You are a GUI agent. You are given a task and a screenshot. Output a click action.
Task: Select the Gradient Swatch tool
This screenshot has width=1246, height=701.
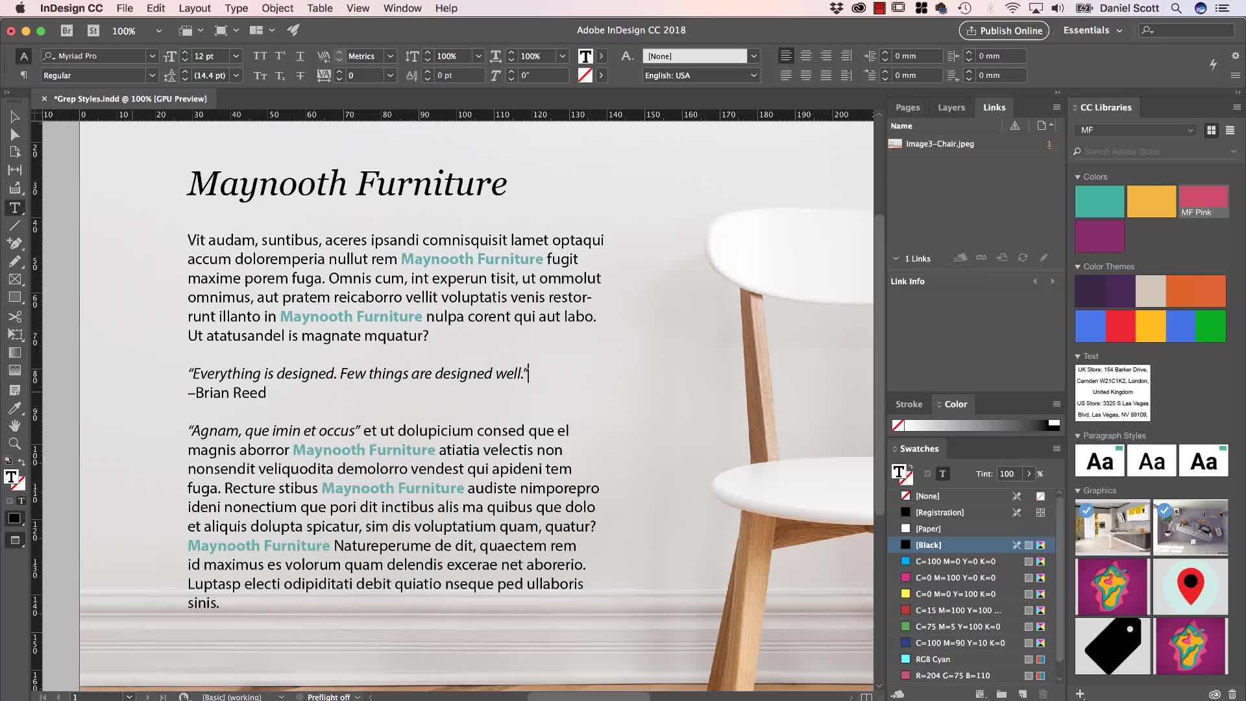14,352
